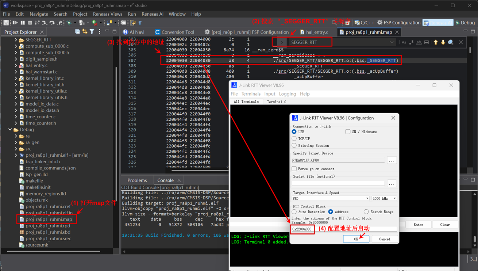Click OK in RTT Viewer Configuration

pos(356,239)
